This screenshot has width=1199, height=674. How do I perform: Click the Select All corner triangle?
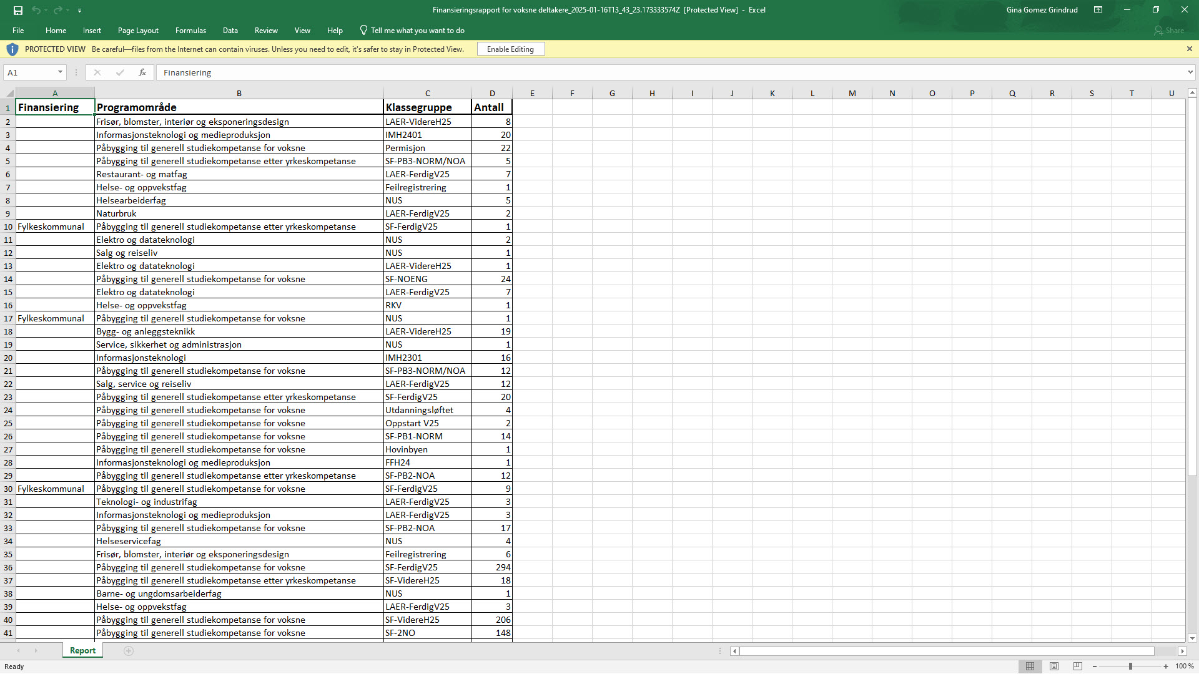pyautogui.click(x=8, y=93)
